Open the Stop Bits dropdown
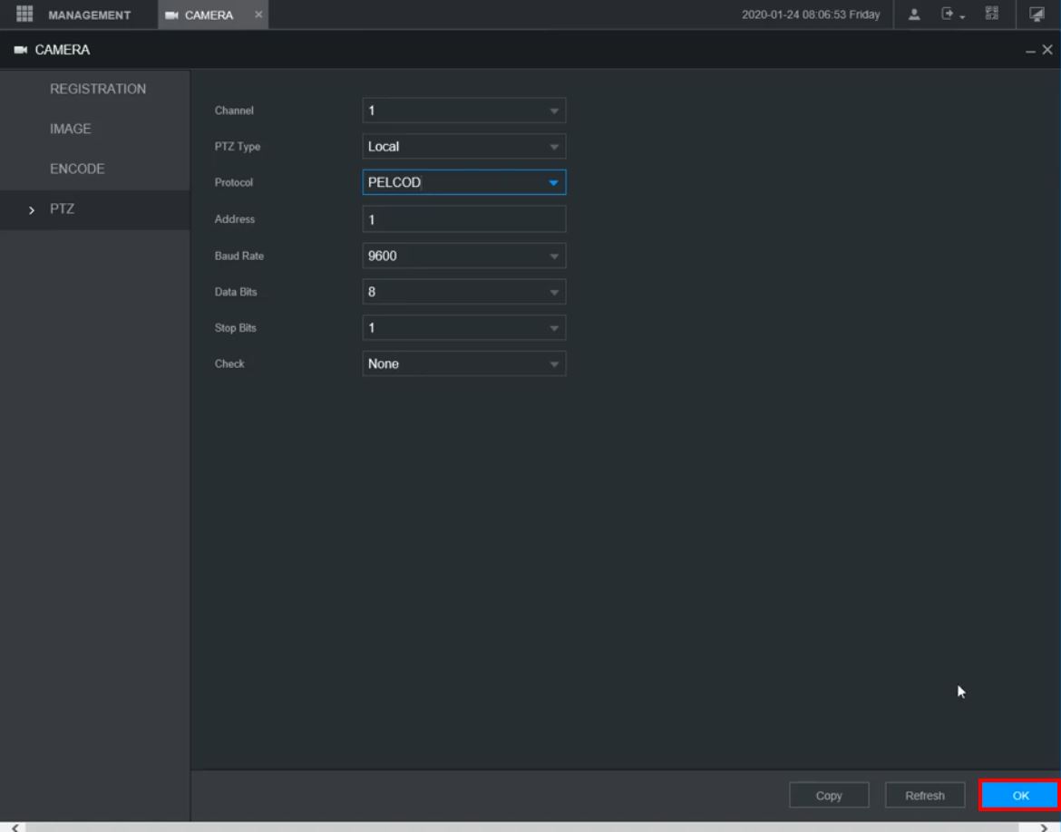This screenshot has height=832, width=1061. click(463, 327)
